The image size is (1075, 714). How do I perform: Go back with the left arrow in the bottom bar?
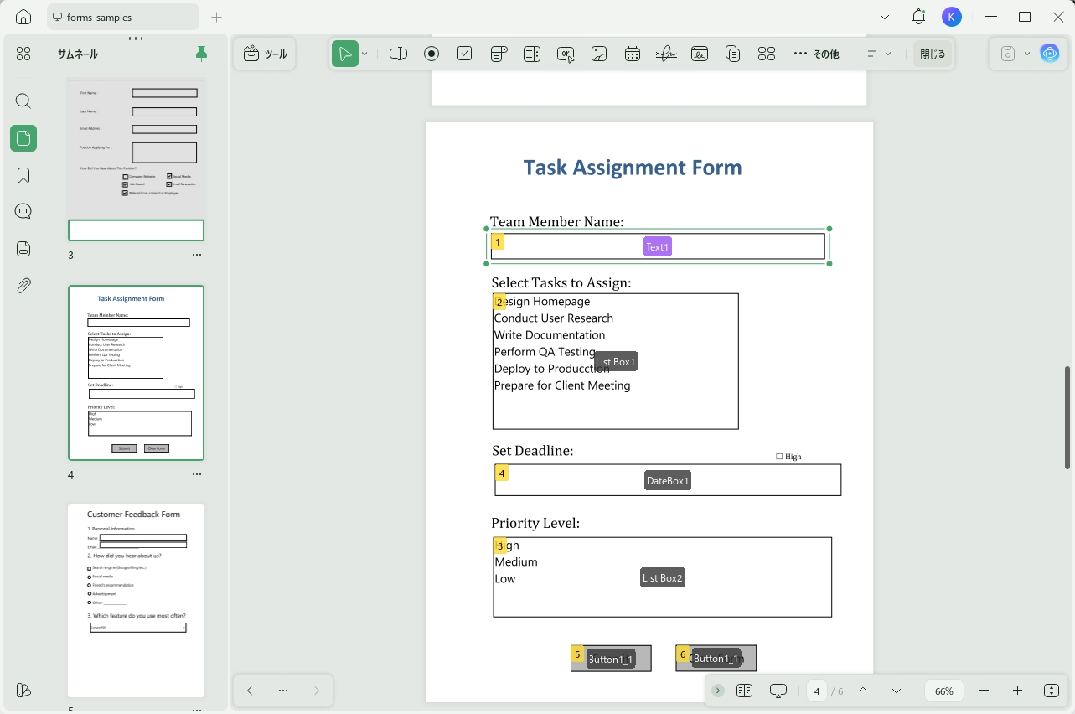coord(250,691)
